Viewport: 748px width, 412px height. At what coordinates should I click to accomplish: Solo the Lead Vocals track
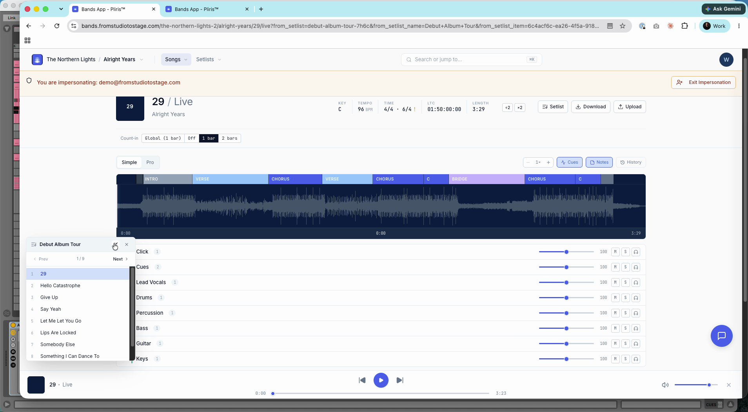[x=626, y=283]
